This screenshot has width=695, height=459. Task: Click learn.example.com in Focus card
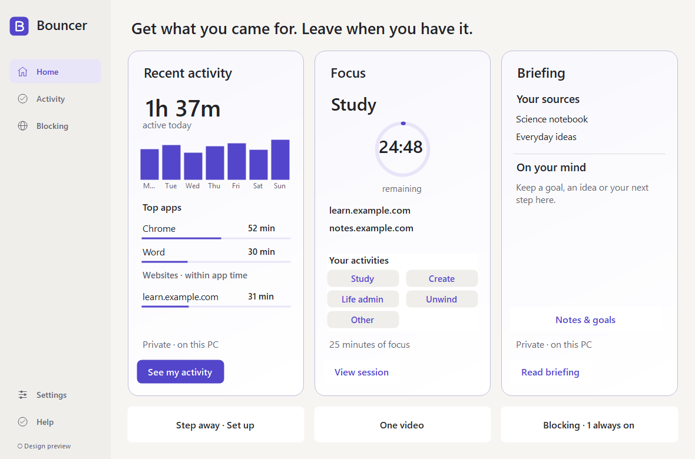pyautogui.click(x=370, y=211)
